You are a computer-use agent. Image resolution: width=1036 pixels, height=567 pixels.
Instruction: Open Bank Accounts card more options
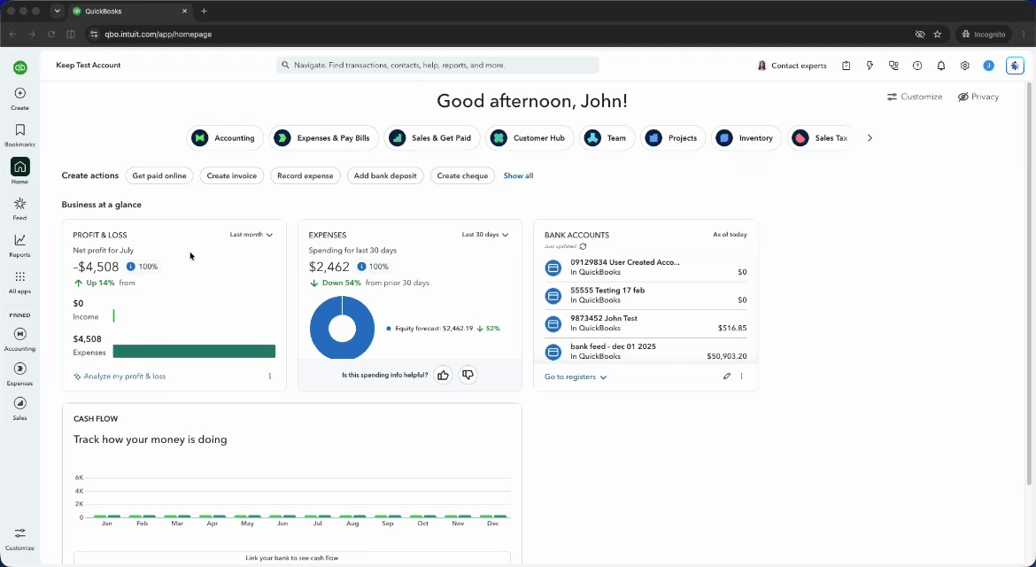(x=741, y=376)
